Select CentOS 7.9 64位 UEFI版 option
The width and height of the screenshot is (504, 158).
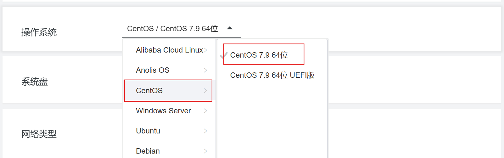(272, 75)
